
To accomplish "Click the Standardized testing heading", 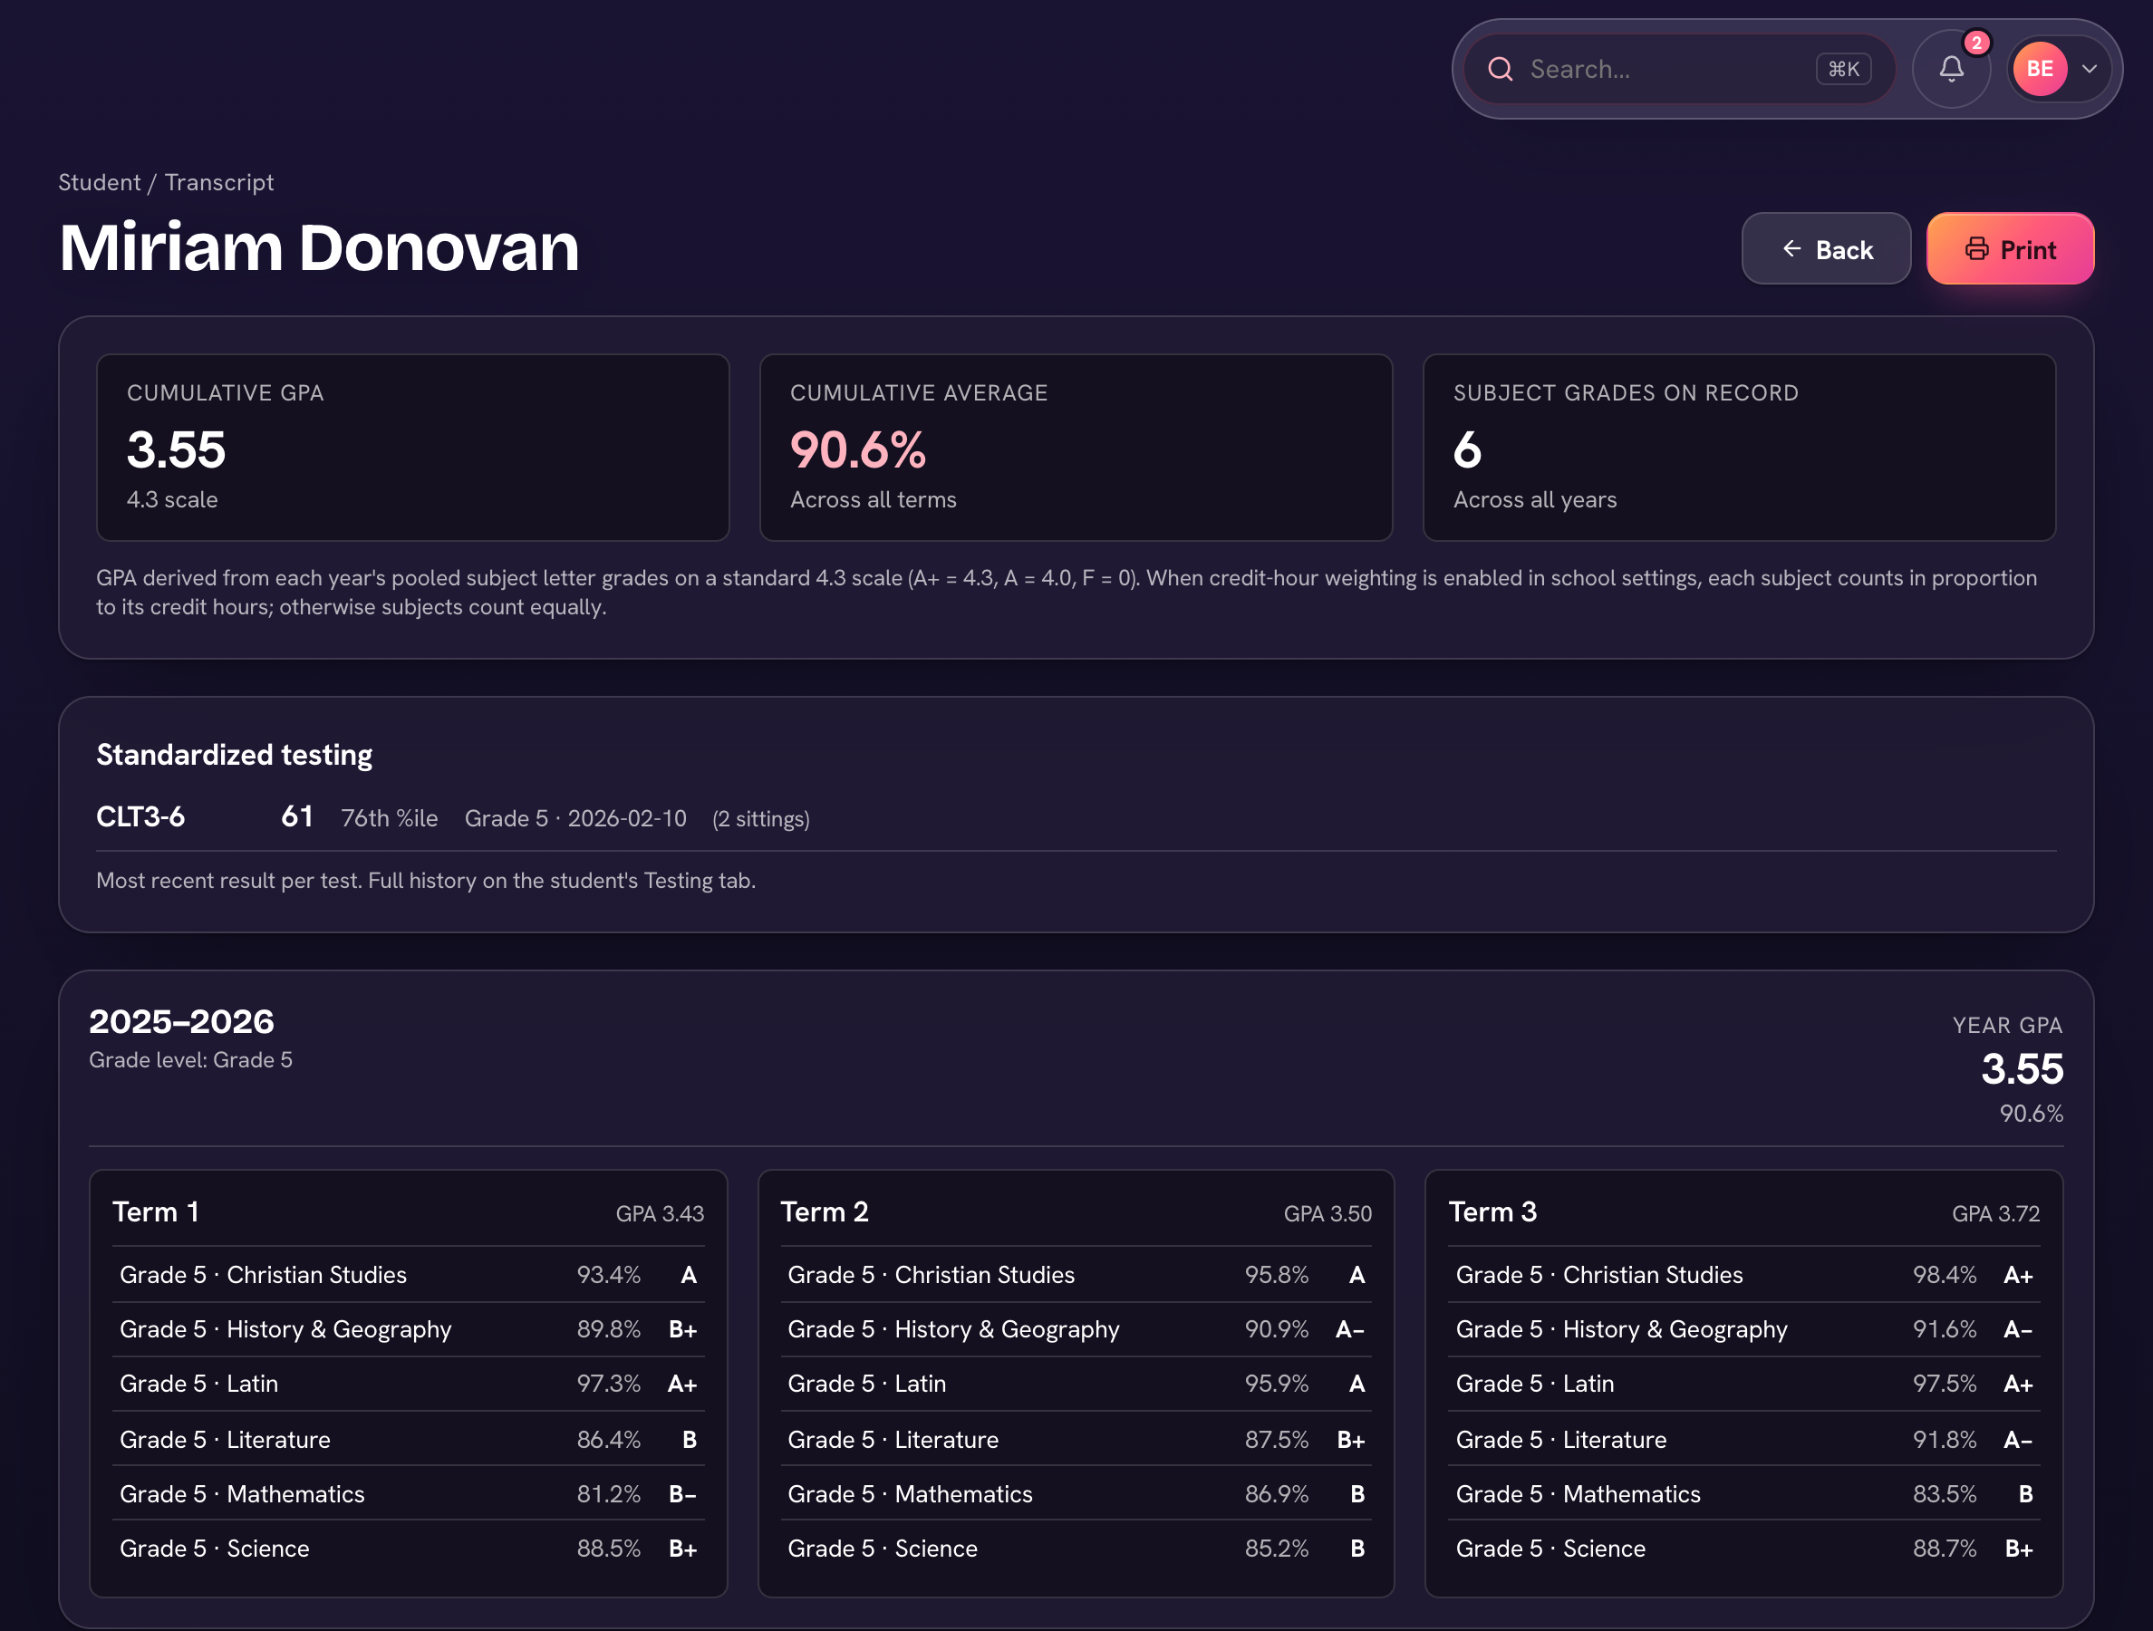I will (x=235, y=755).
